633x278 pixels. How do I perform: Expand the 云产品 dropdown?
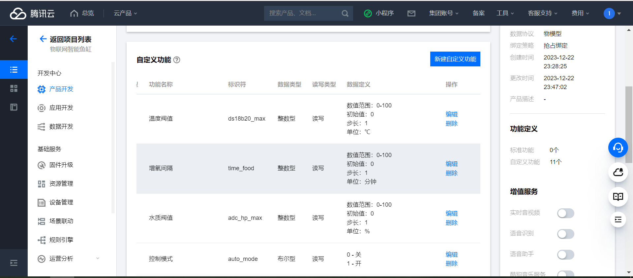[125, 13]
